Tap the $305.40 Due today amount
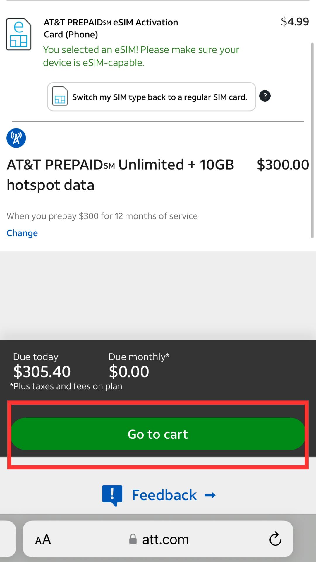 [41, 371]
